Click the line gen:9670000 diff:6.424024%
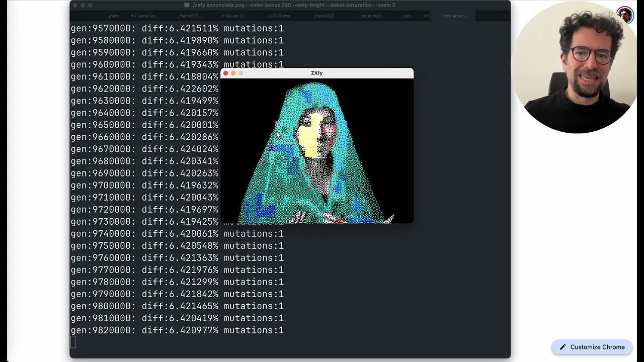The image size is (644, 362). point(145,149)
